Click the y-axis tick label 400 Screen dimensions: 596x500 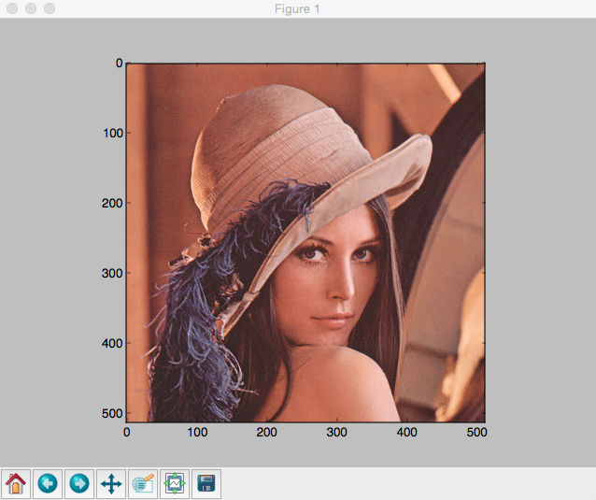(x=112, y=343)
